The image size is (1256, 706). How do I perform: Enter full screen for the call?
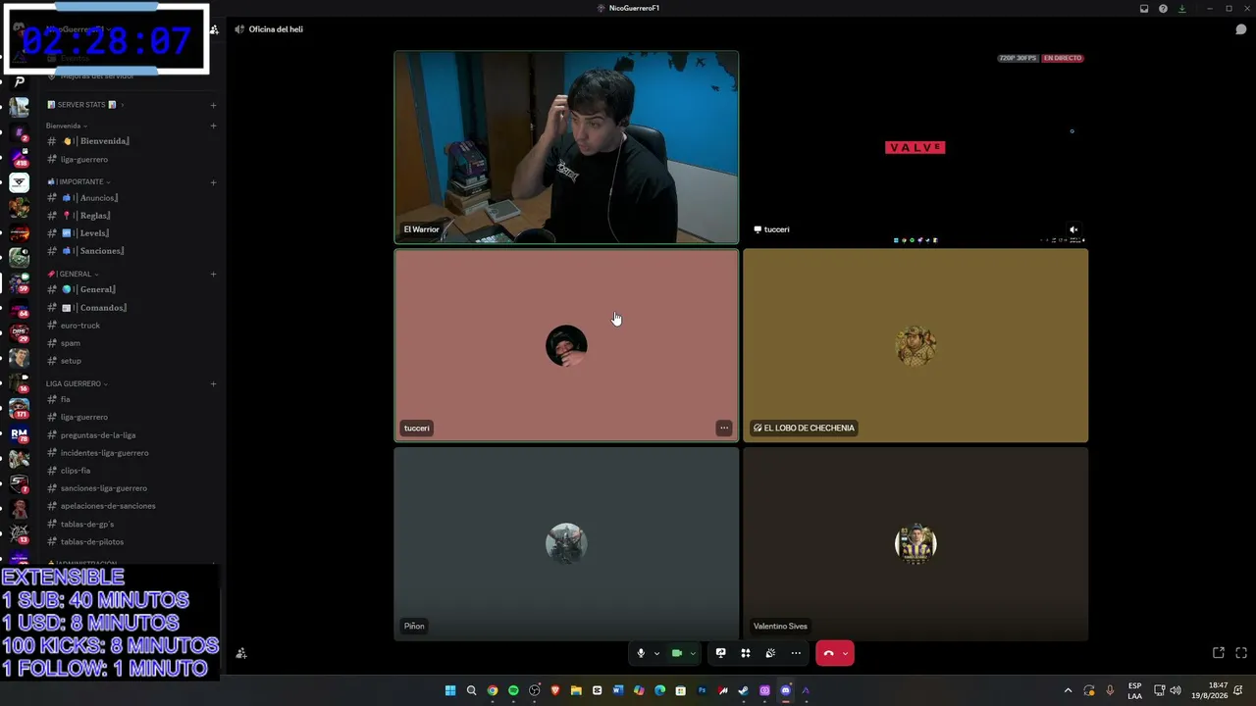click(x=1241, y=653)
